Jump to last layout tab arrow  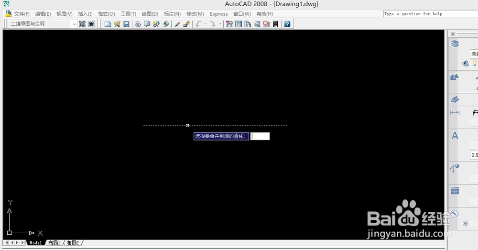pyautogui.click(x=23, y=243)
